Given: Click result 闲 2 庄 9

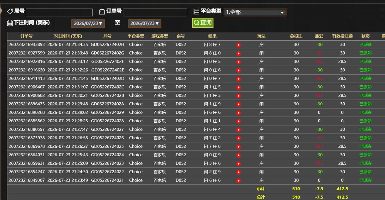Looking at the screenshot, I should tap(212, 172).
